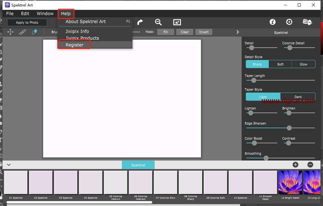Switch to the Spektrel preset tab
Viewport: 323px width, 206px height.
138,165
